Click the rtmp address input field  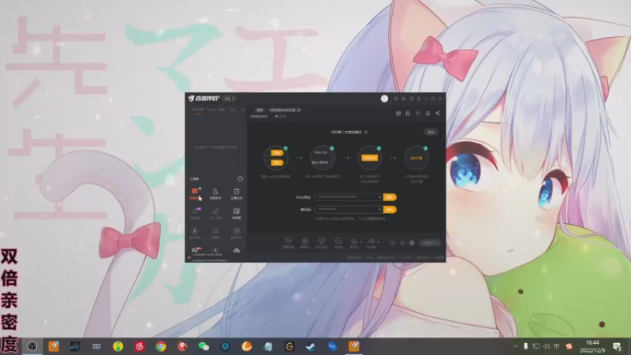[349, 197]
